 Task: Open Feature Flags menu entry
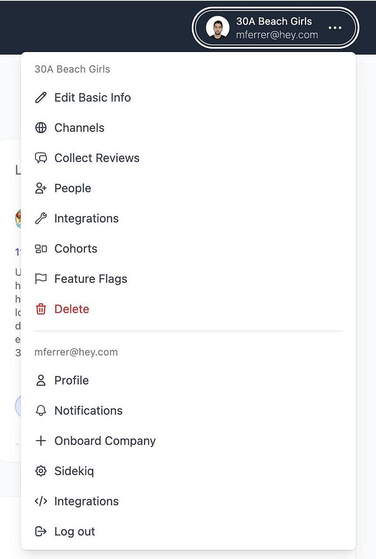click(x=91, y=279)
